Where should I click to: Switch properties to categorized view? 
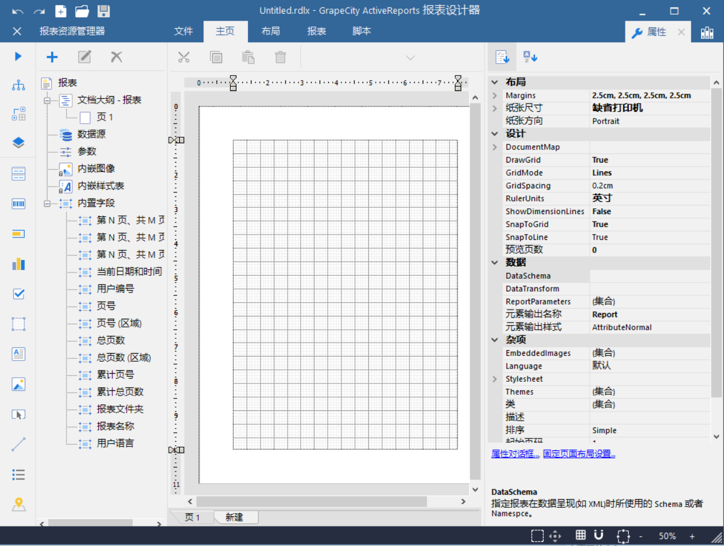click(502, 57)
